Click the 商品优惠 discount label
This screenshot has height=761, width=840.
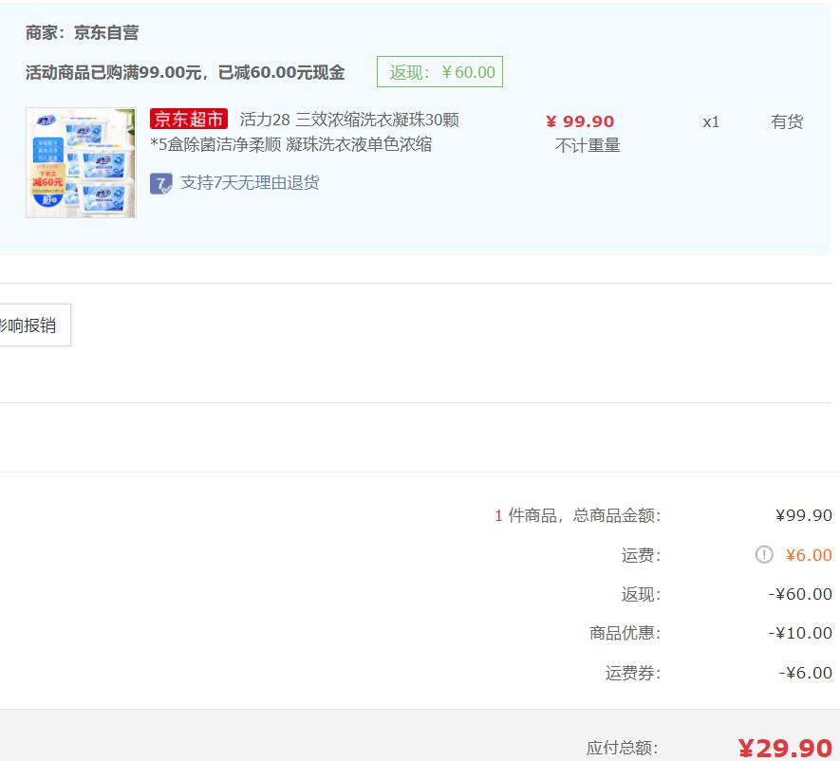coord(625,633)
